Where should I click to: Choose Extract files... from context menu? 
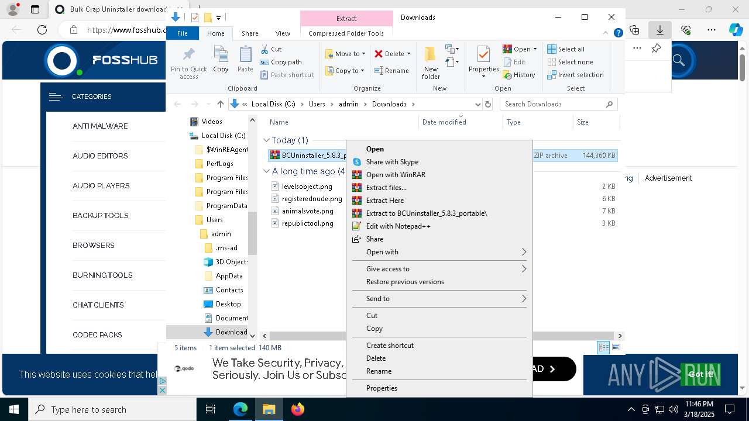click(x=439, y=188)
